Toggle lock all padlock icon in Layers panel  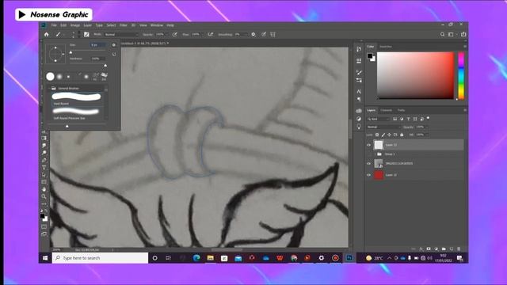(402, 135)
